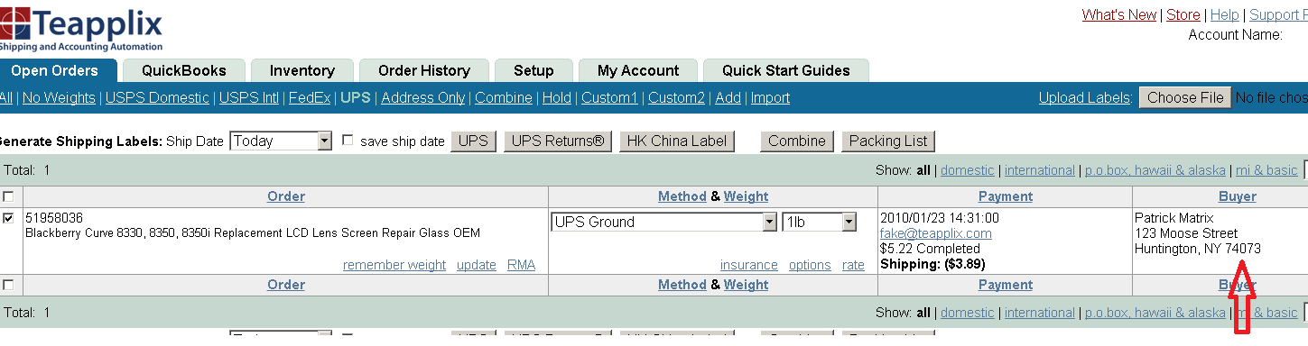Enable the save ship date checkbox

click(348, 141)
